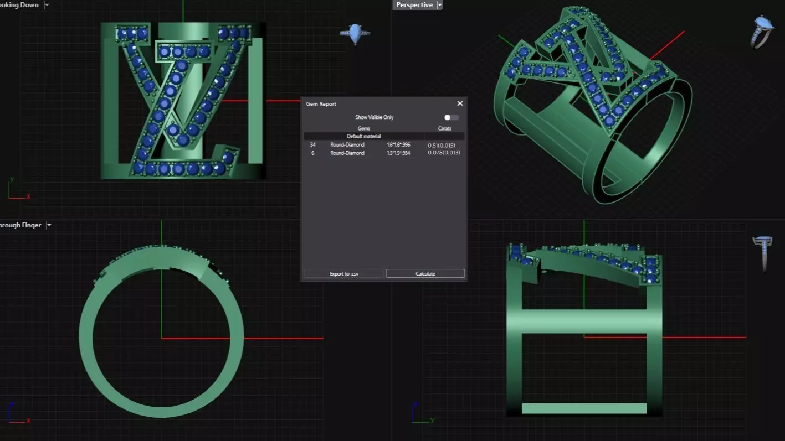785x441 pixels.
Task: Click the monogram ring in Looking Down viewport
Action: click(x=183, y=101)
